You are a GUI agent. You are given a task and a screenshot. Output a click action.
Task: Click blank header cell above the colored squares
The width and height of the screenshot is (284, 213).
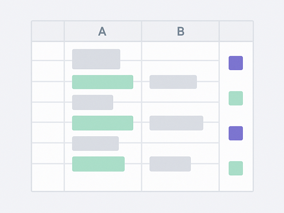point(236,31)
